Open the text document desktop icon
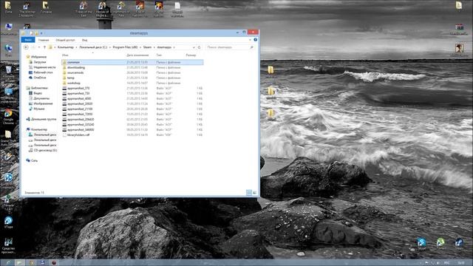 (x=177, y=9)
